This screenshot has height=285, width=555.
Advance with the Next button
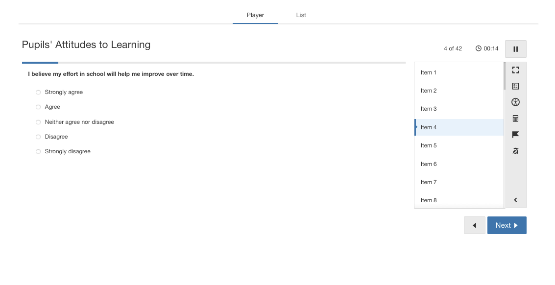coord(507,225)
